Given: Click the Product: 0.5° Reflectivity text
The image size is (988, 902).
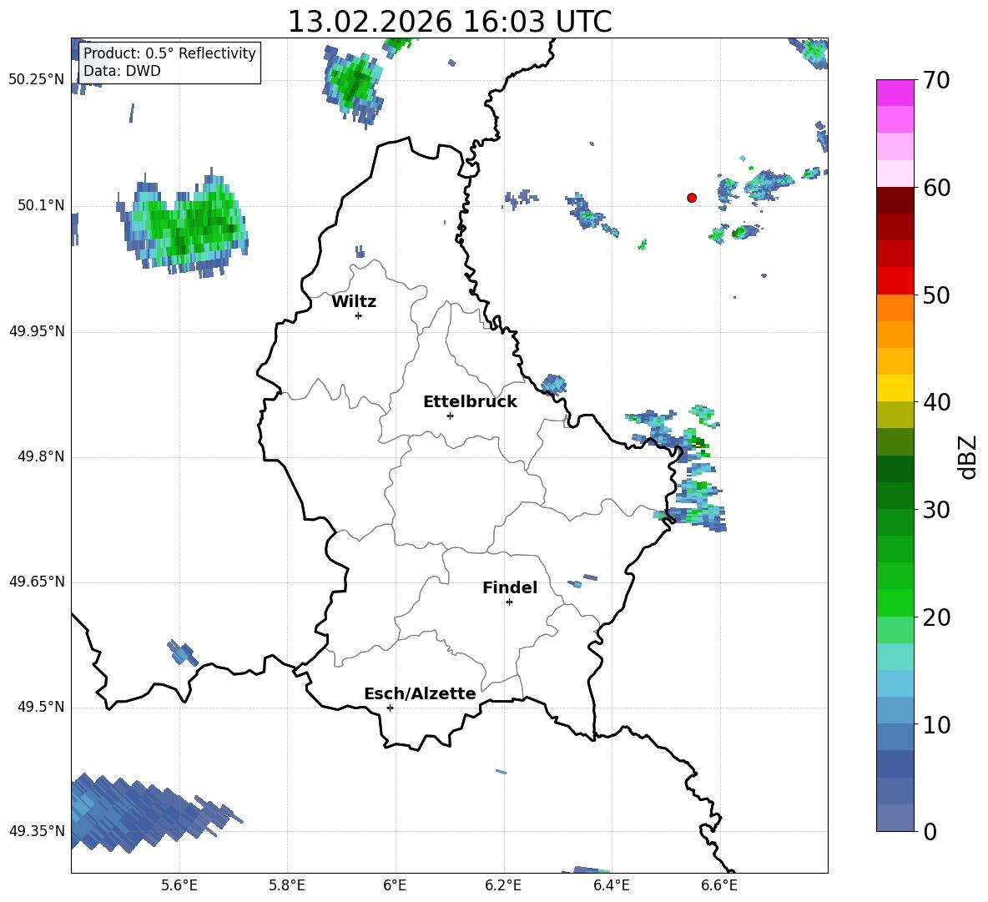Looking at the screenshot, I should point(169,53).
